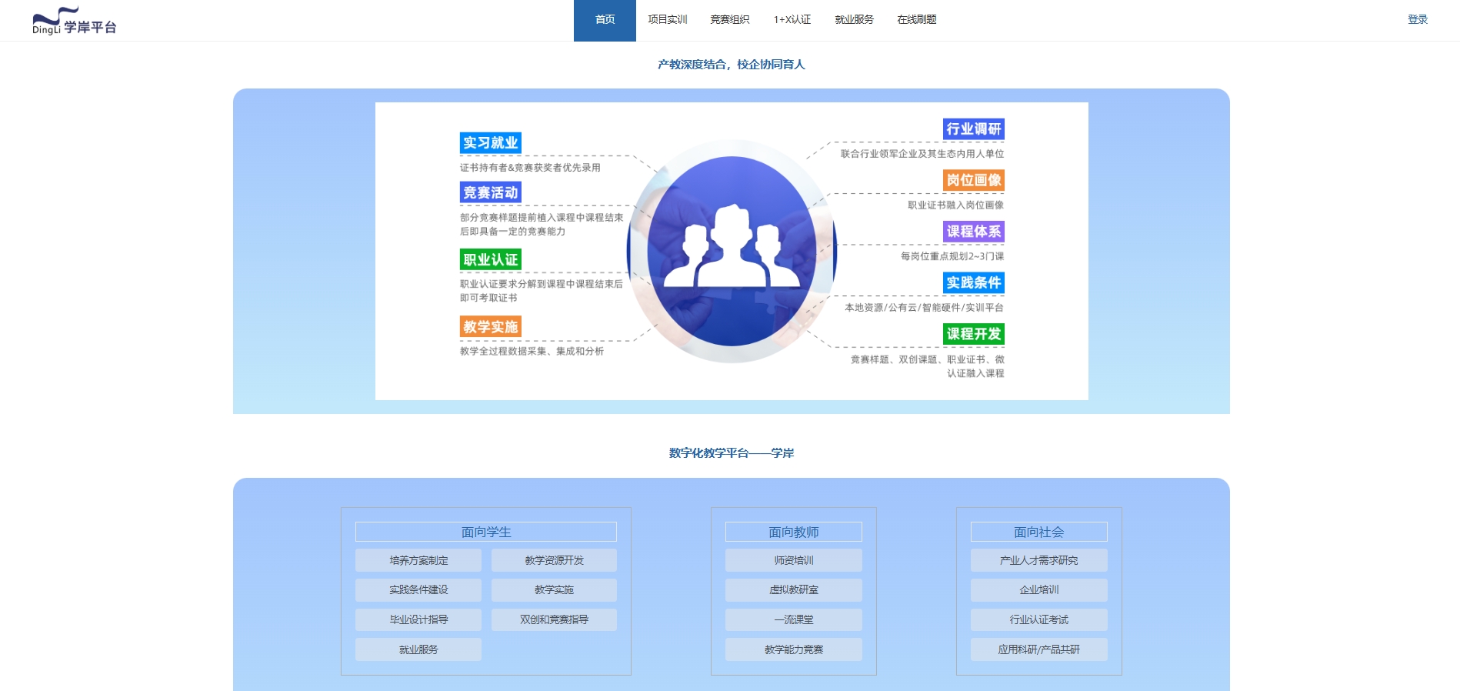This screenshot has width=1460, height=691.
Task: Click the 双创和竞赛指导 button
Action: 554,619
